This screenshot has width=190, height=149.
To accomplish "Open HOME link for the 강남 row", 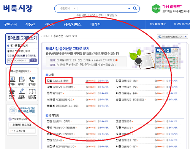I will [90, 81].
